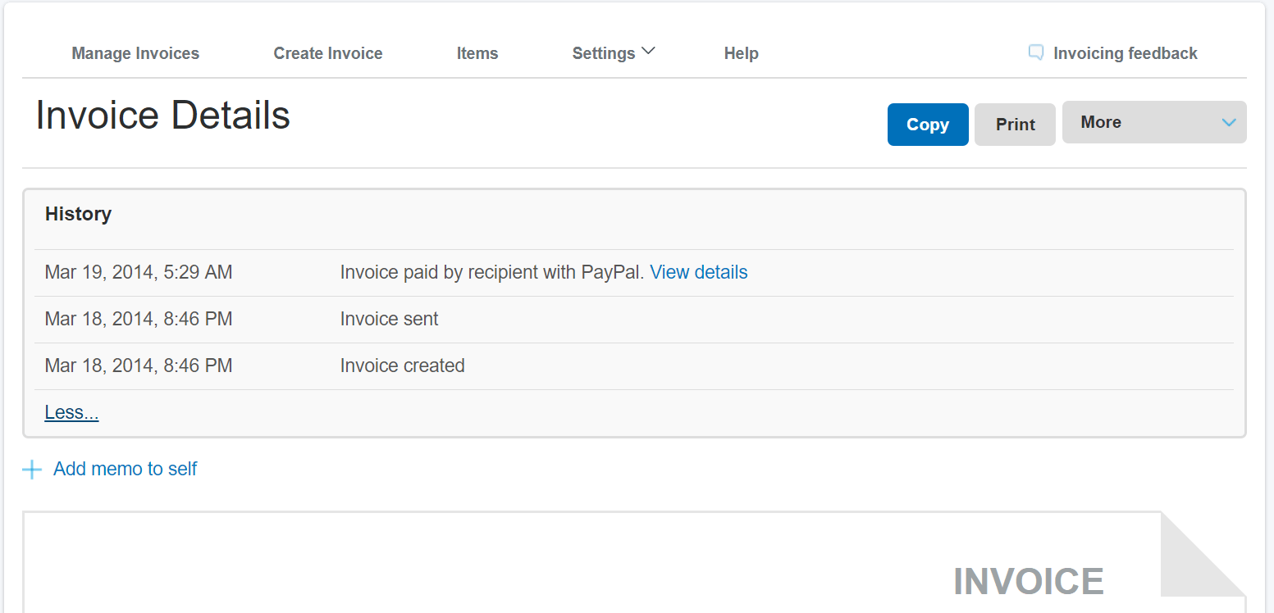Click the blue arrow on the More button

[x=1228, y=123]
